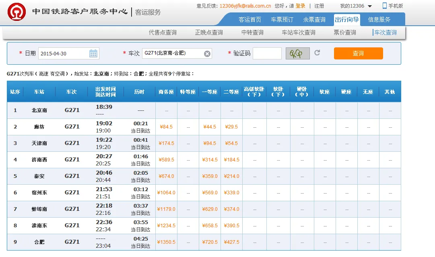
Task: Click the orange 查询 button
Action: [359, 53]
